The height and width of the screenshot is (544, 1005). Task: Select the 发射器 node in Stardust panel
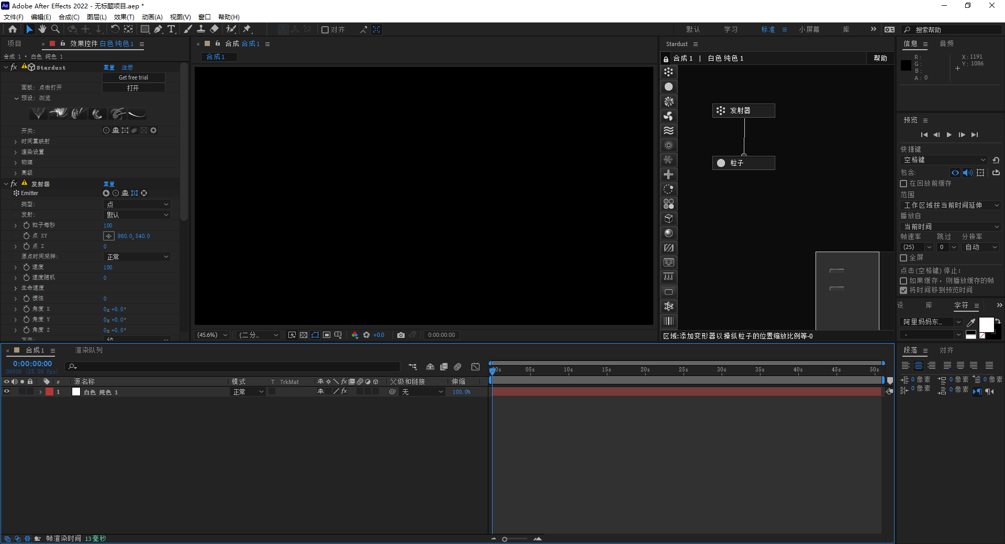click(744, 110)
